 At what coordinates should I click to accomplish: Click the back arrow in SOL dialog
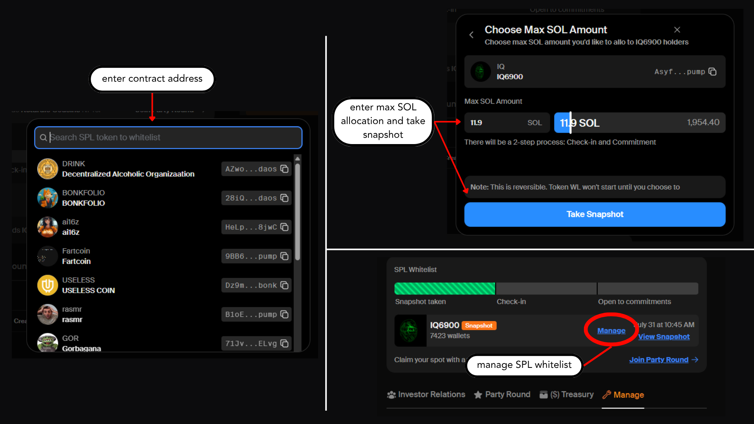(471, 35)
